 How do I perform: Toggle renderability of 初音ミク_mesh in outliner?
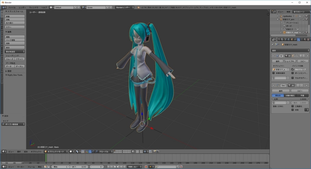click(306, 32)
